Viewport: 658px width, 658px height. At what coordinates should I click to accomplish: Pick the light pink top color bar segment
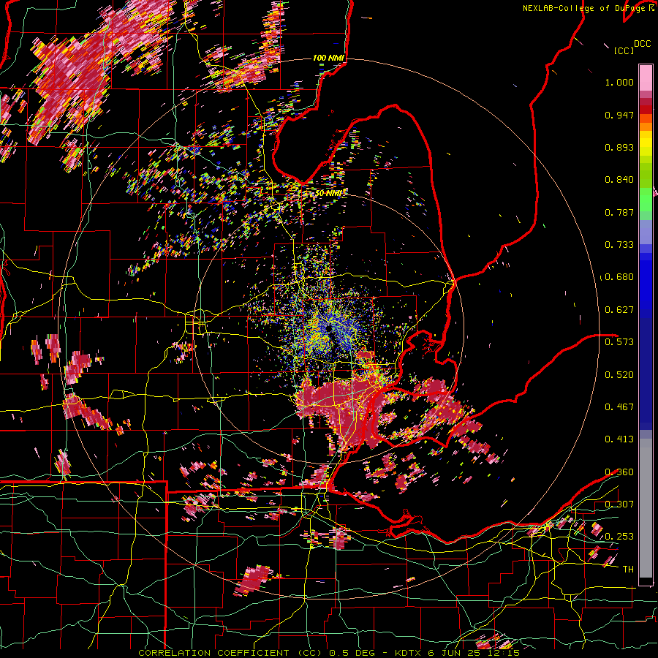point(646,77)
